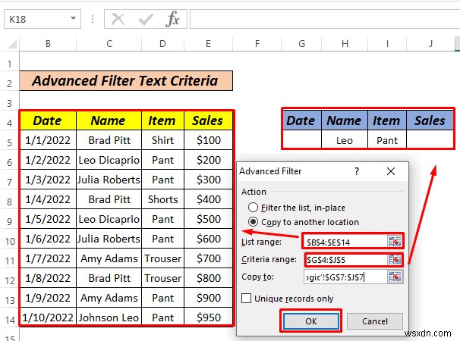The width and height of the screenshot is (460, 341).
Task: Click the cell with $800
Action: tap(208, 278)
